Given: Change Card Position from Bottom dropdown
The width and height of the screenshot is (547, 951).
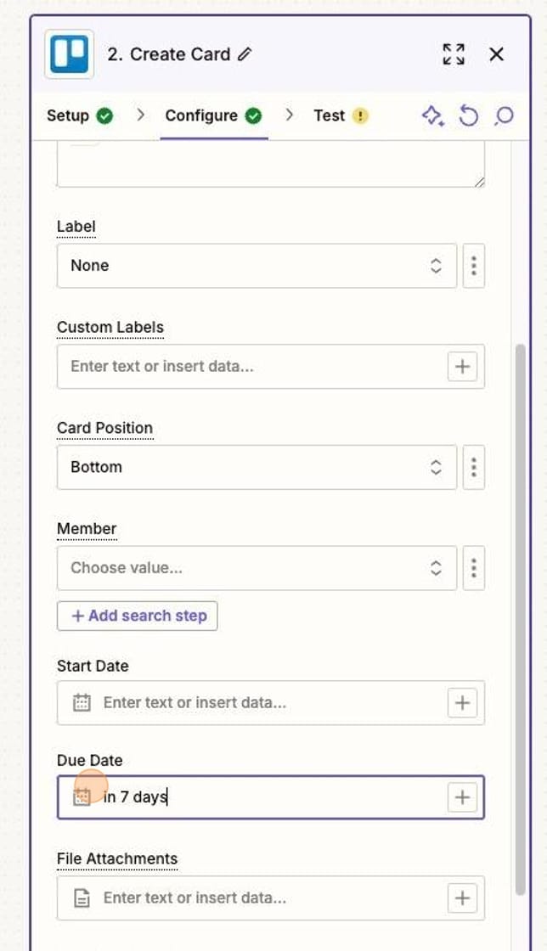Looking at the screenshot, I should coord(255,467).
